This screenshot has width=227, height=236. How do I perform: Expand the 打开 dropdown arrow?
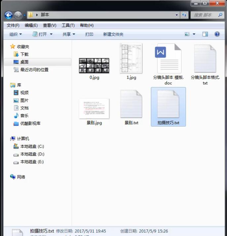pyautogui.click(x=51, y=34)
